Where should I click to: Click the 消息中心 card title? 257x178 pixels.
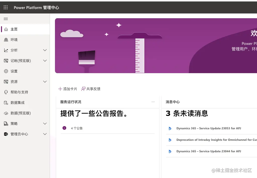click(x=173, y=102)
